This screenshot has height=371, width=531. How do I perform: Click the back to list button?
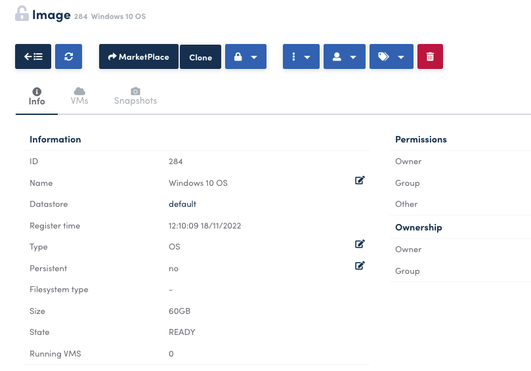pyautogui.click(x=33, y=56)
